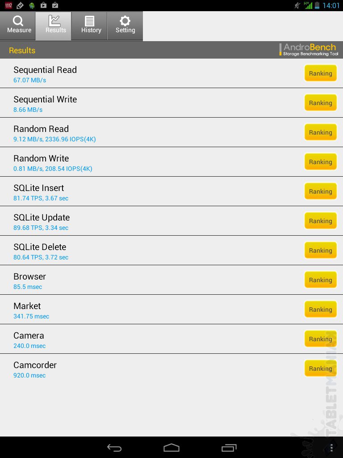
Task: Tap the signal strength icon in status bar
Action: click(308, 5)
